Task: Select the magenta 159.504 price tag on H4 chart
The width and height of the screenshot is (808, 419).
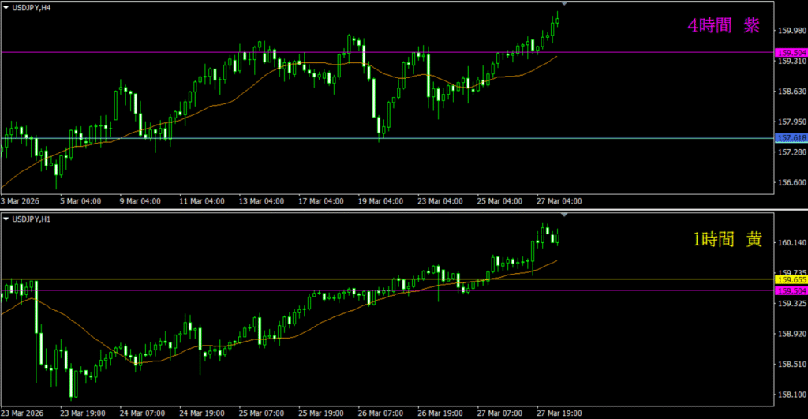Action: [x=791, y=53]
